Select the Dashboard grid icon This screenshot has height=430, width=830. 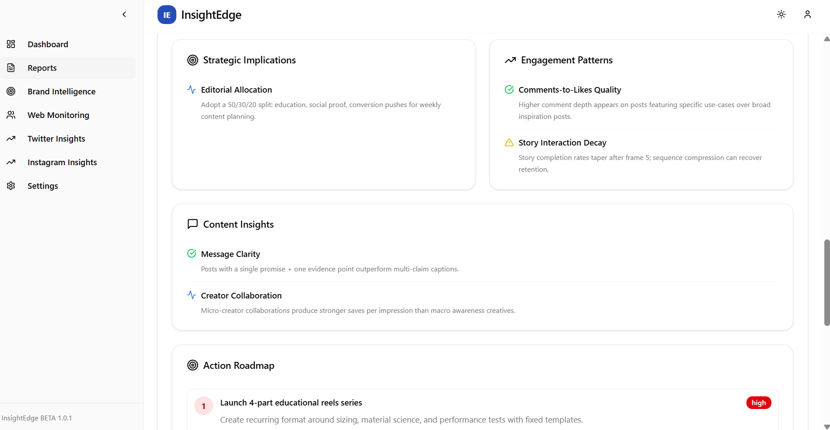(x=11, y=44)
